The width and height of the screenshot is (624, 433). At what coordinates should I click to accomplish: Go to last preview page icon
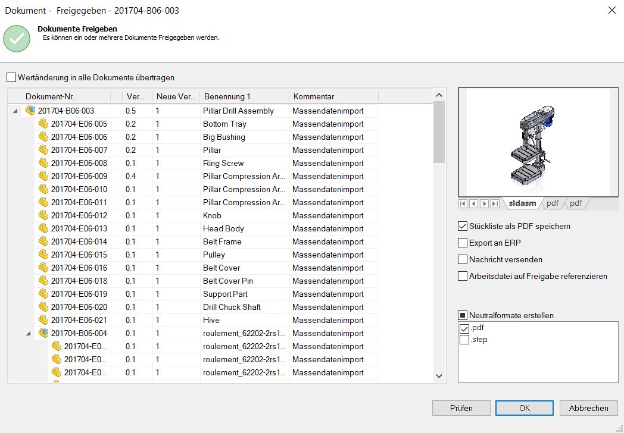[495, 203]
